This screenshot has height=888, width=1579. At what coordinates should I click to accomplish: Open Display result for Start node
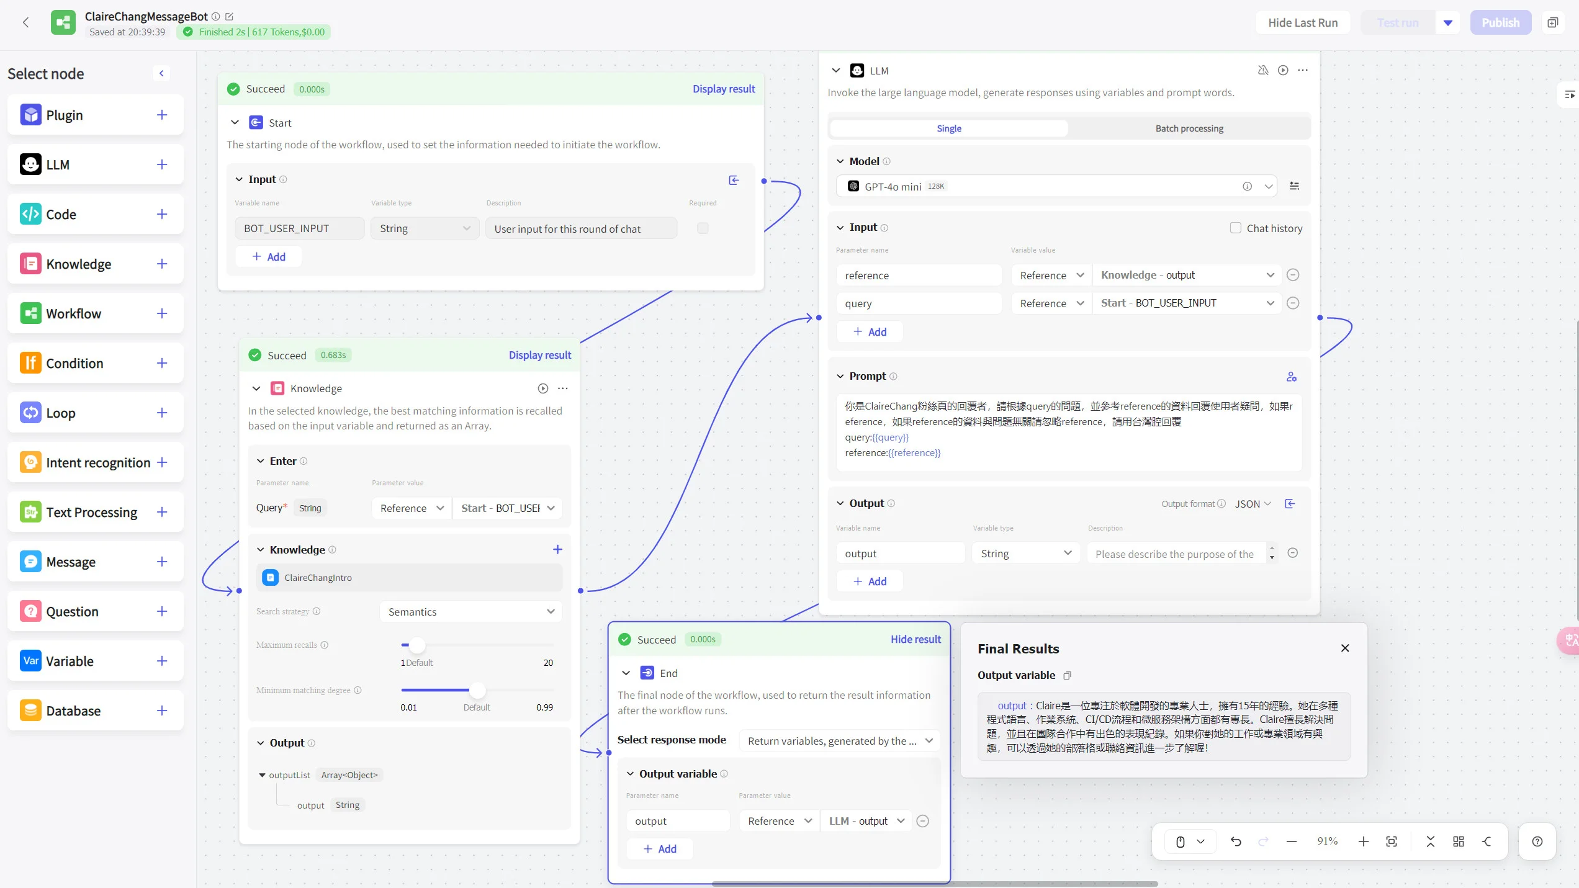(x=724, y=89)
